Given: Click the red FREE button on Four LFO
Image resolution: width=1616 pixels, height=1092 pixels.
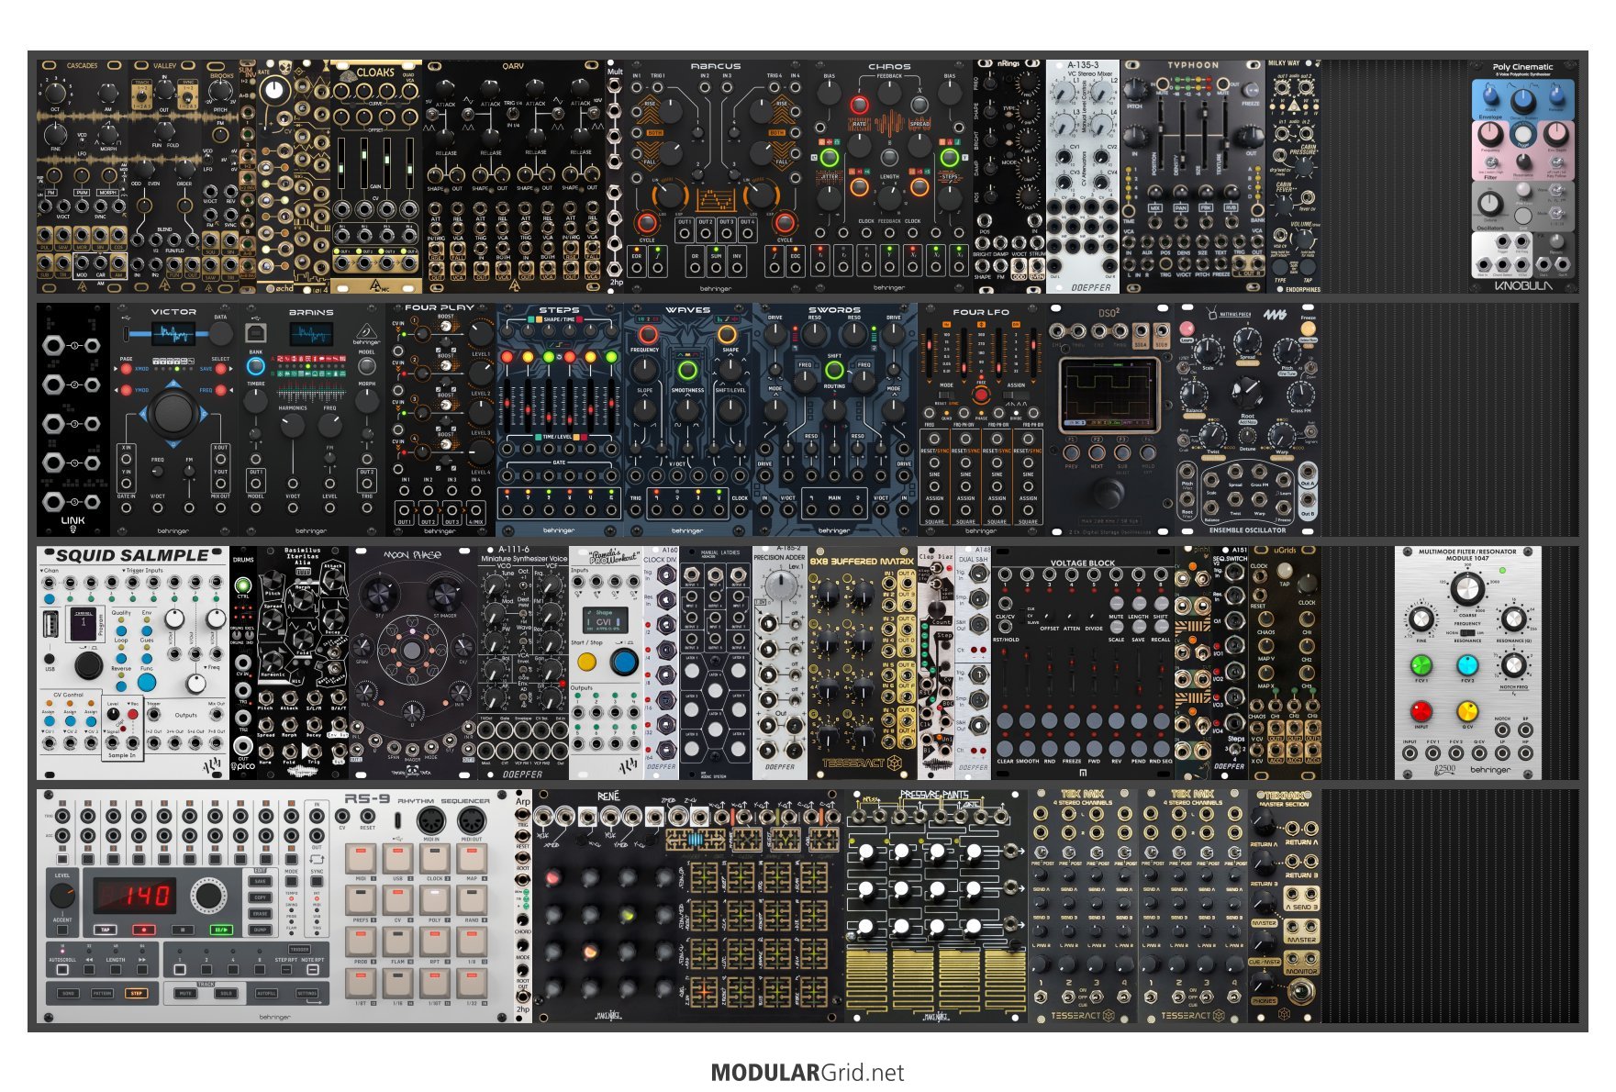Looking at the screenshot, I should [x=981, y=395].
